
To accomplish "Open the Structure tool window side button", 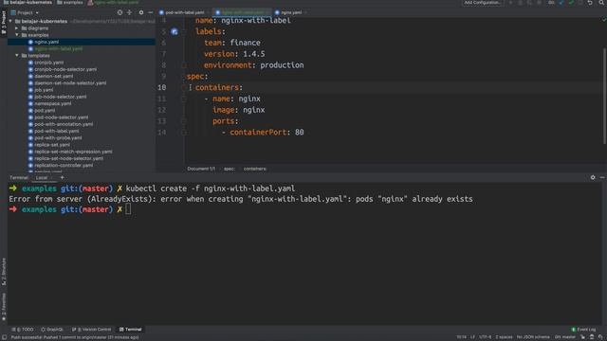I will tap(4, 272).
